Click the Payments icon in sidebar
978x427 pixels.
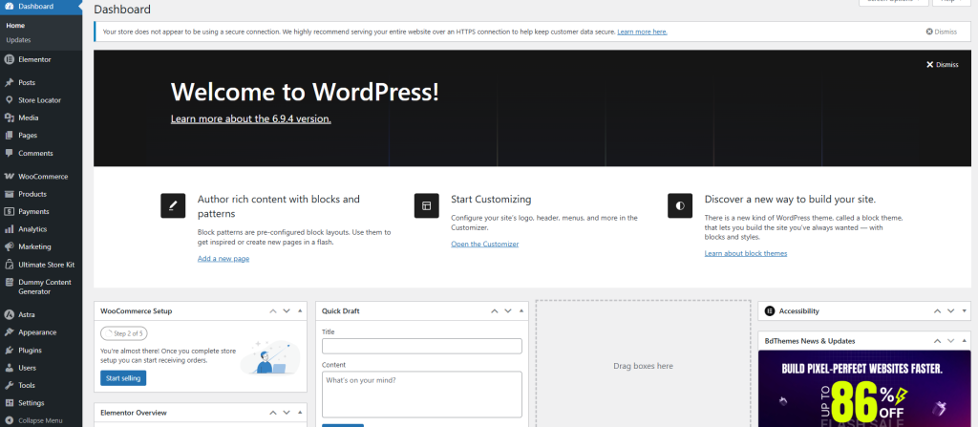tap(9, 212)
